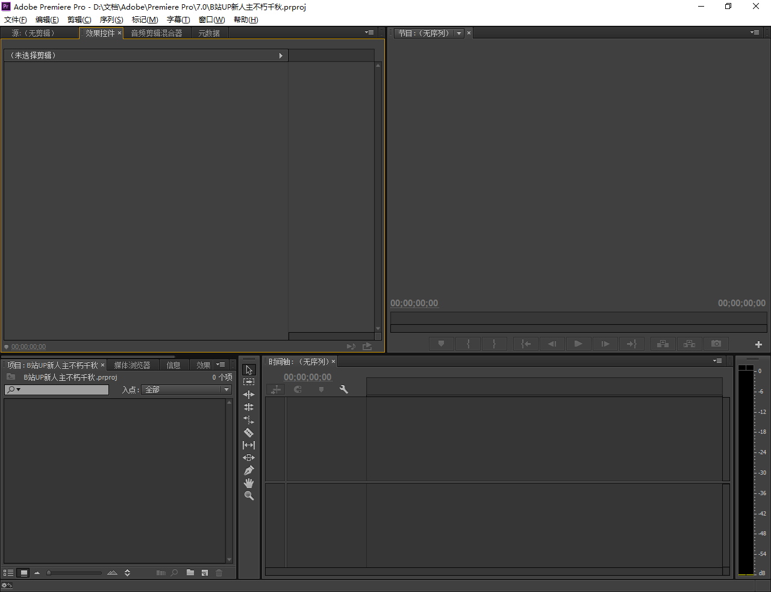Switch project panel to list view
771x592 pixels.
click(x=8, y=573)
